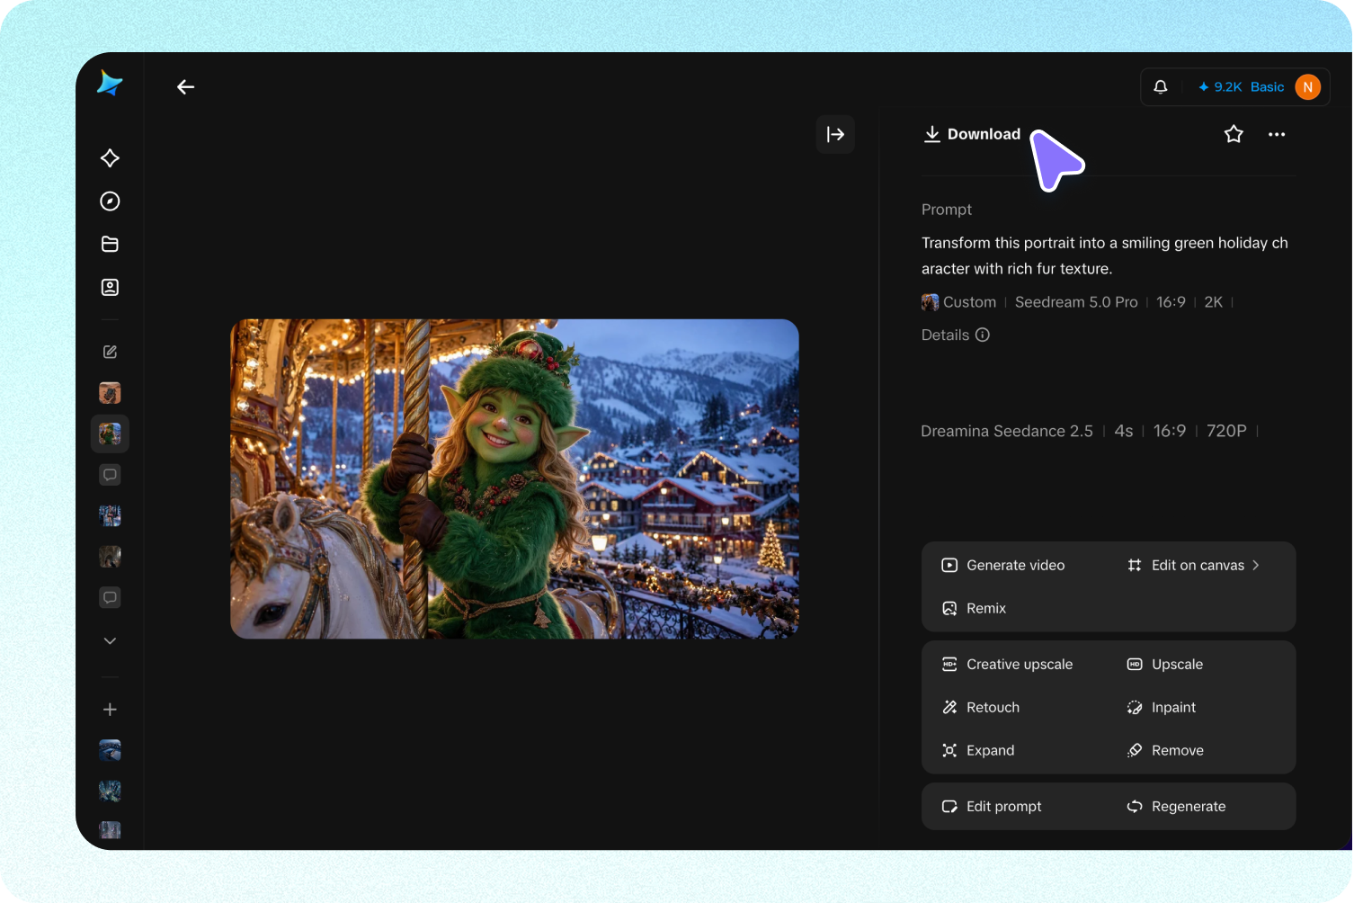This screenshot has width=1354, height=903.
Task: Open the folder assets icon
Action: [x=110, y=245]
